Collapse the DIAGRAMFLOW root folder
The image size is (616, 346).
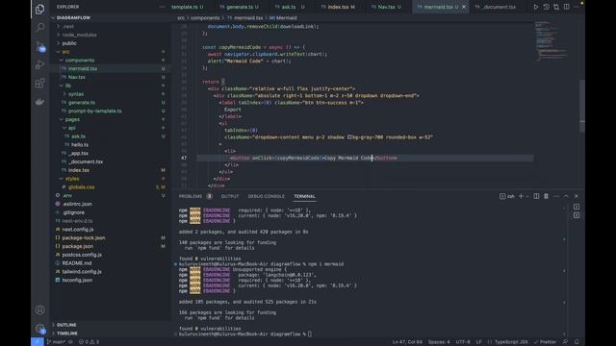[x=73, y=17]
